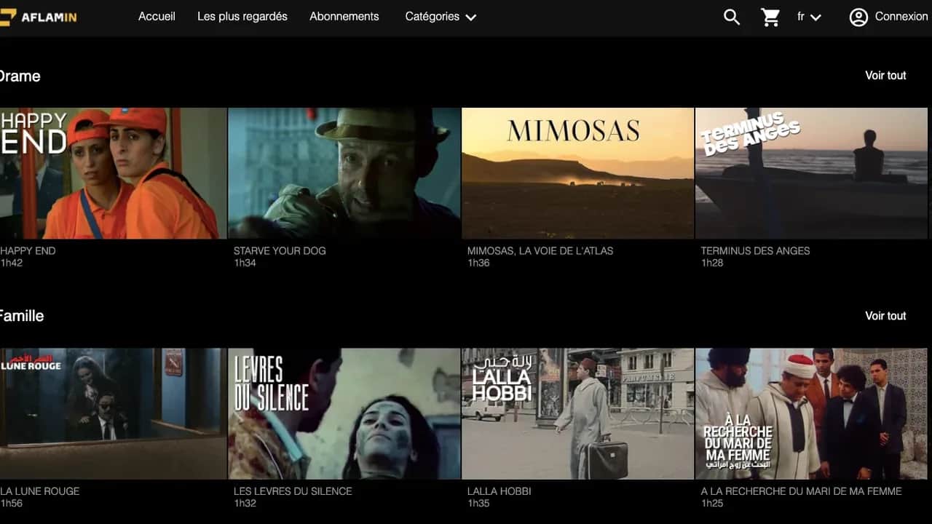This screenshot has height=524, width=932.
Task: Click LES LEVRES DU SILENCE title text
Action: click(293, 491)
